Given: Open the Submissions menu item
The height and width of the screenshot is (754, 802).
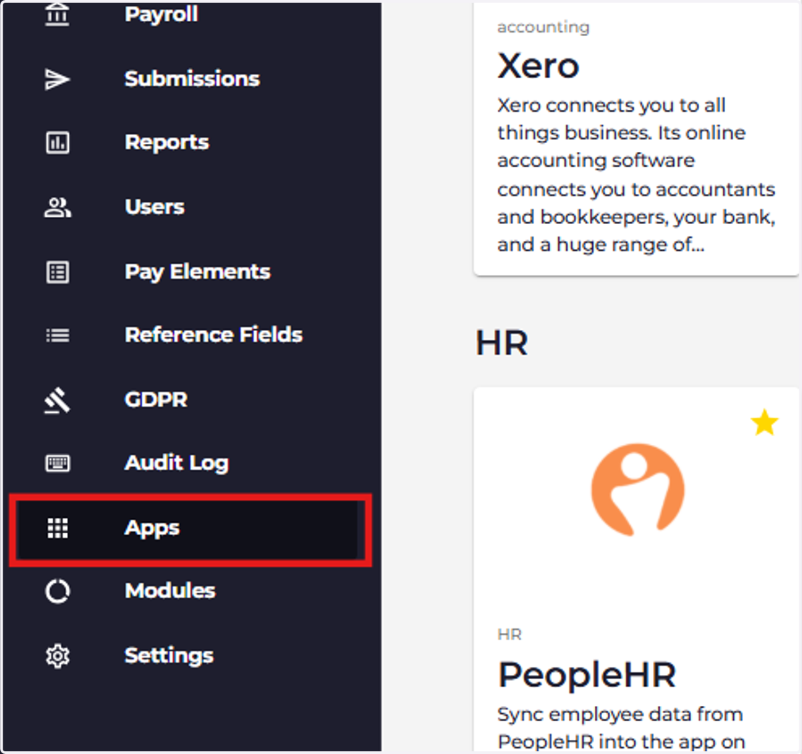Looking at the screenshot, I should tap(191, 79).
